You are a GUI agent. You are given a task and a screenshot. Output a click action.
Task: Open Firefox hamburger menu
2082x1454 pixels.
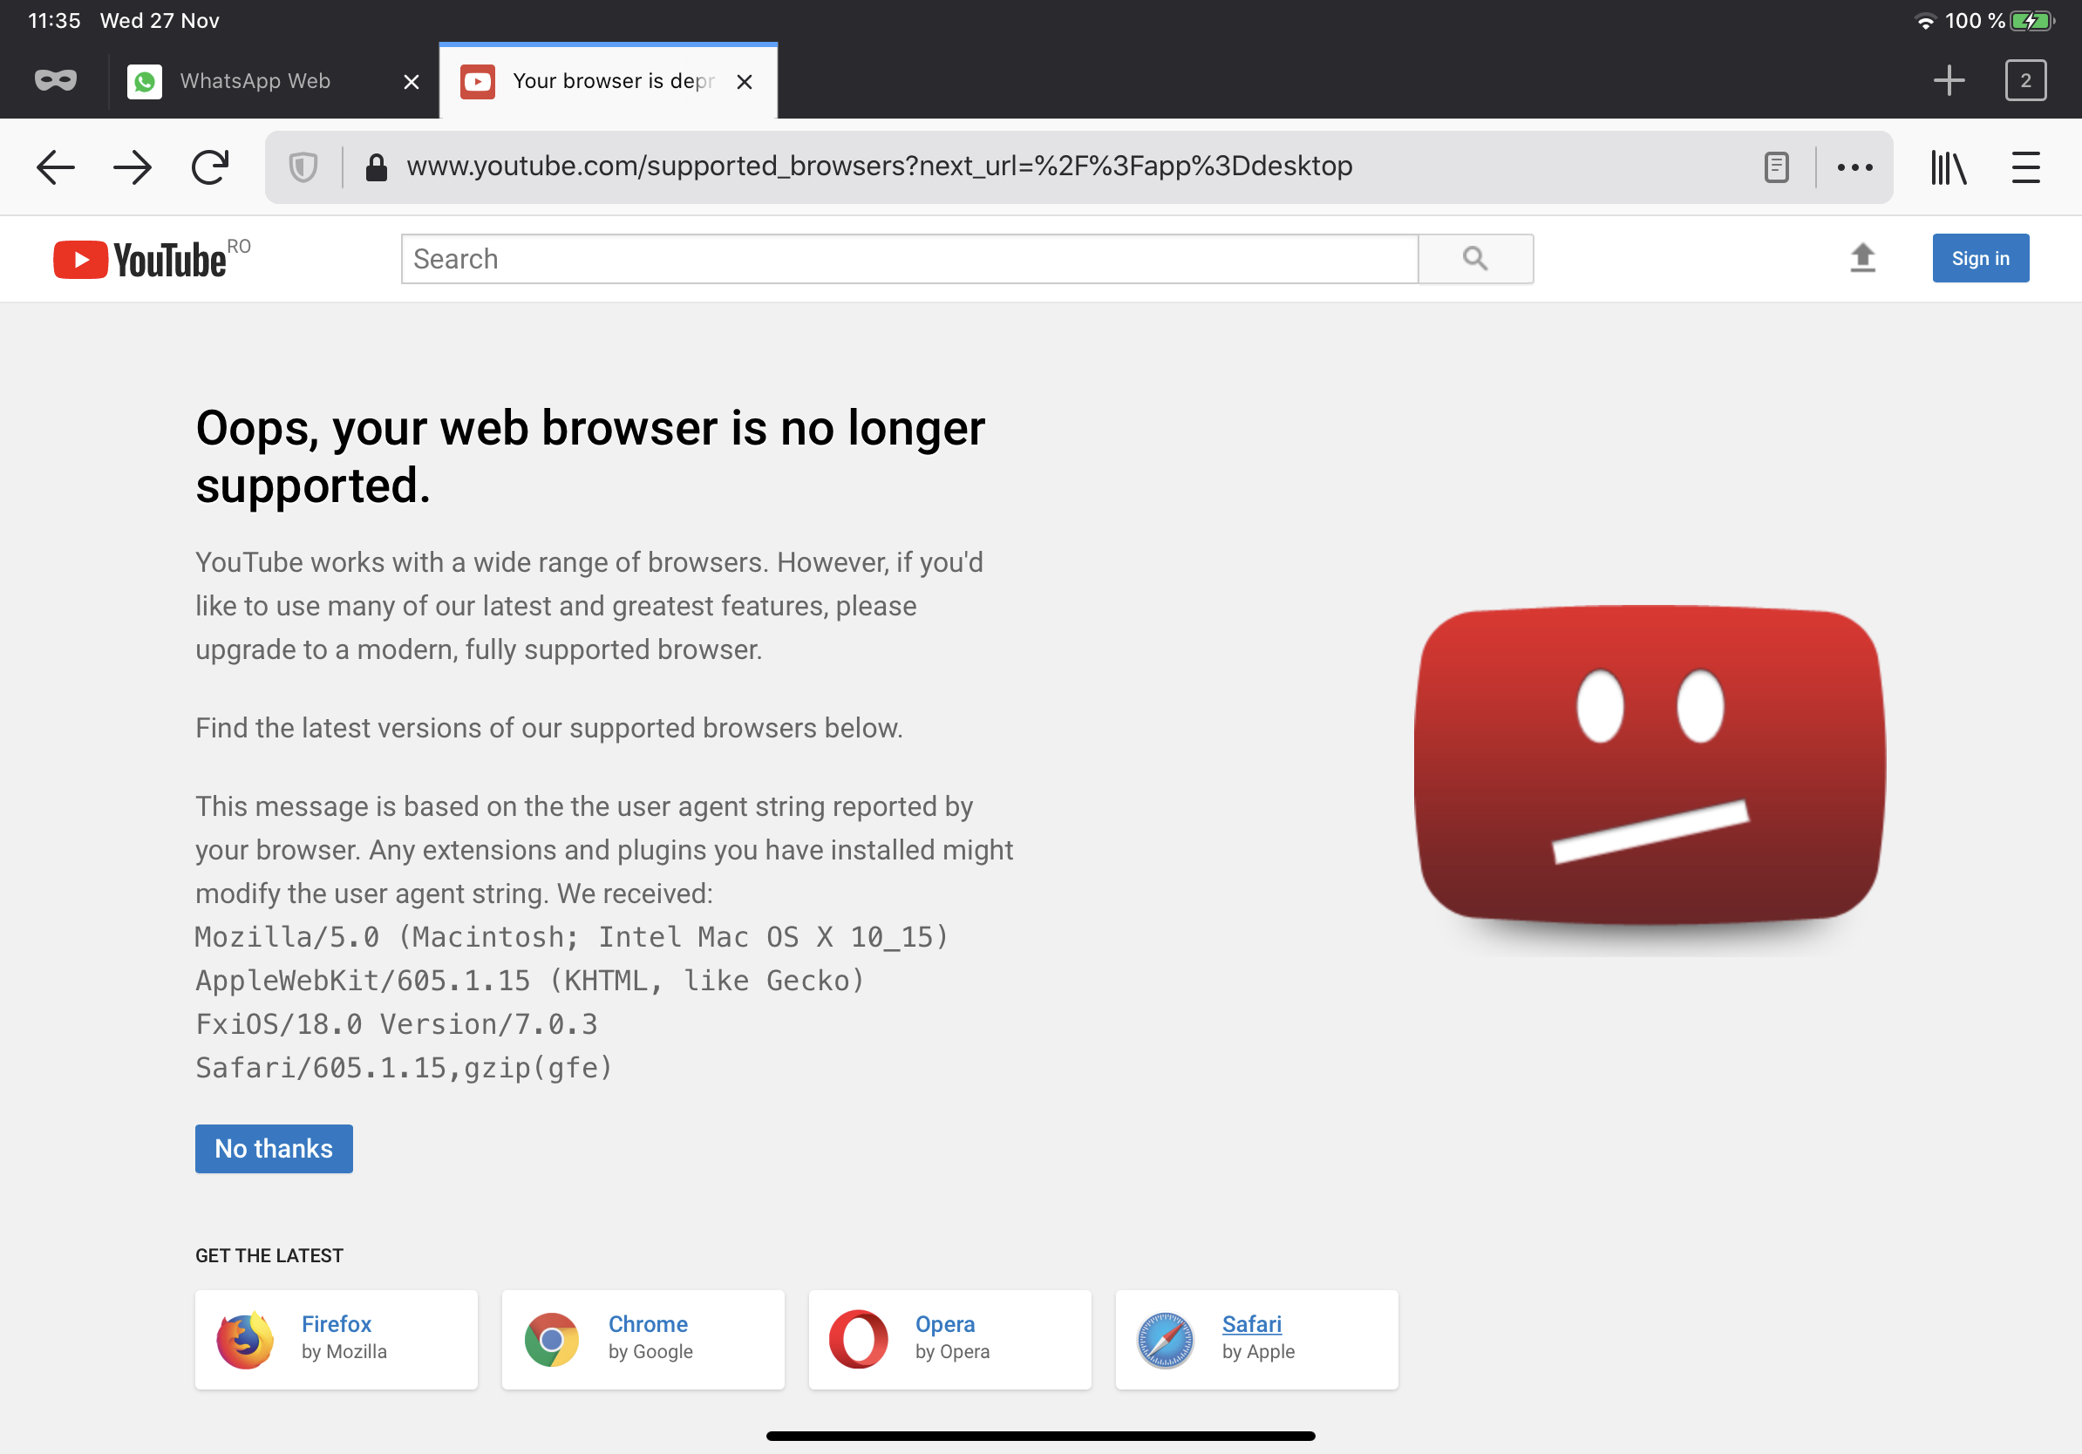(x=2024, y=166)
